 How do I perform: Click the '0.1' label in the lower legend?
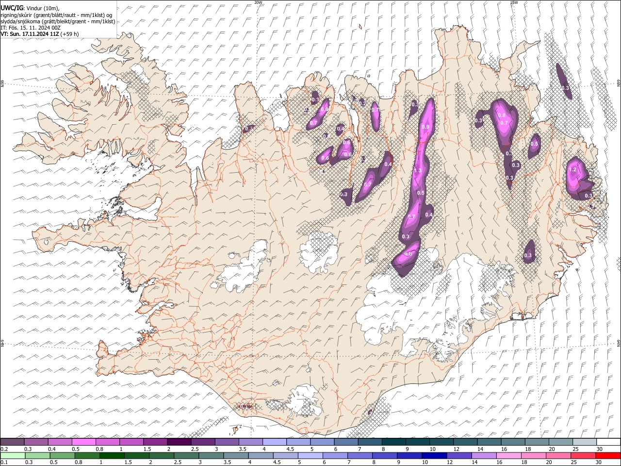[x=4, y=462]
